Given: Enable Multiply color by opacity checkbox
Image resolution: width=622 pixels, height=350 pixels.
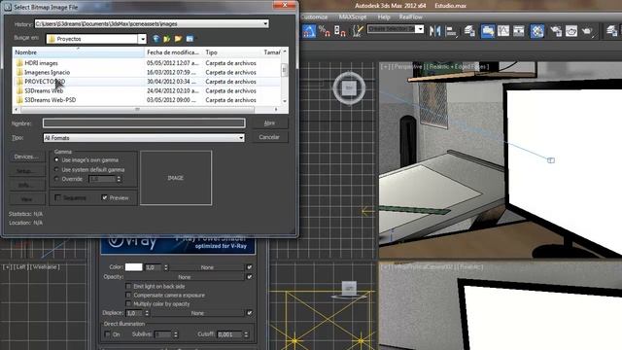Looking at the screenshot, I should point(128,304).
